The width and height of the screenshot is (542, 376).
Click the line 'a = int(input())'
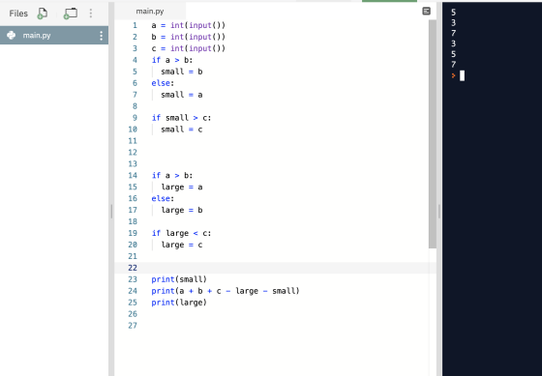click(189, 25)
